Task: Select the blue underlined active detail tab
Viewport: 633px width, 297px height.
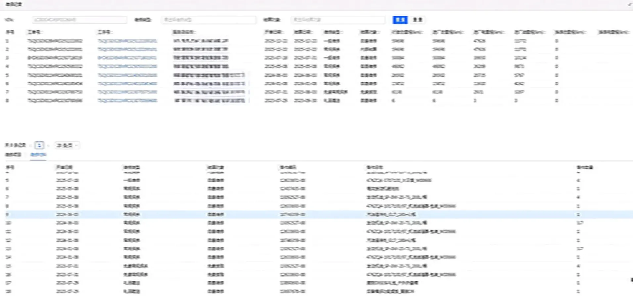Action: [x=38, y=154]
